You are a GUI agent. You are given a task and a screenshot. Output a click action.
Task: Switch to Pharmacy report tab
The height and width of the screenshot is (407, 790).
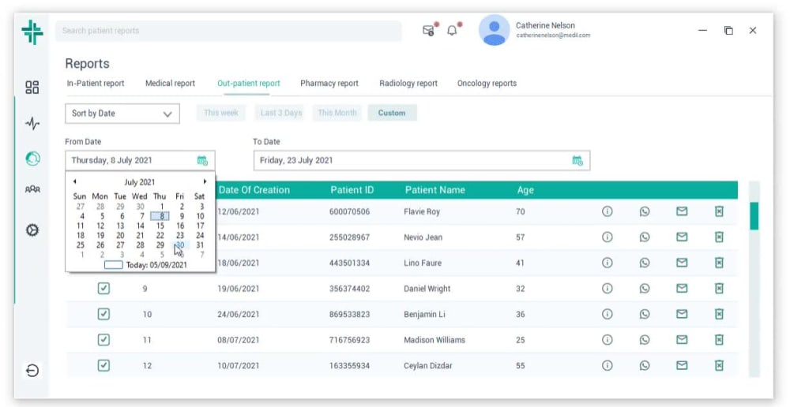(x=329, y=84)
